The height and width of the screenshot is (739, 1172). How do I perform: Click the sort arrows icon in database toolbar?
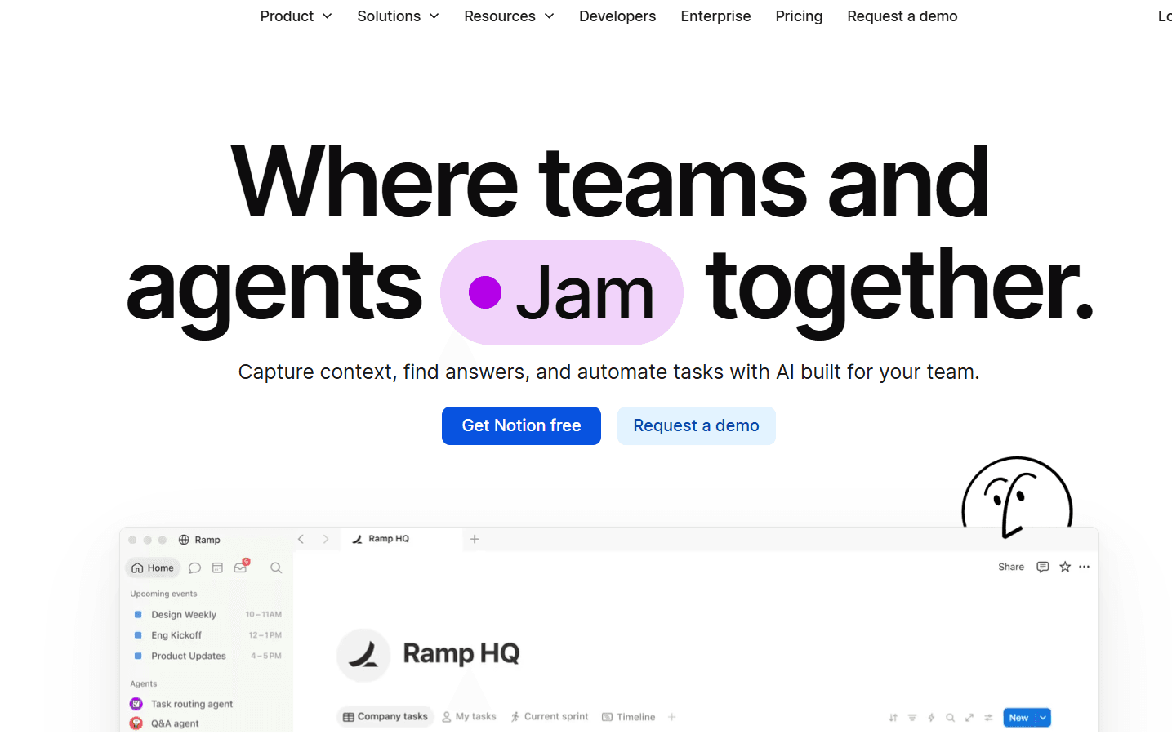pyautogui.click(x=893, y=718)
